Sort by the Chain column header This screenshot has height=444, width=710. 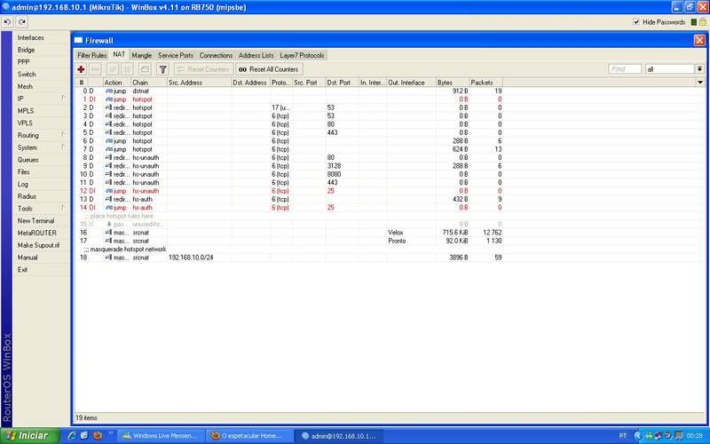pos(149,83)
